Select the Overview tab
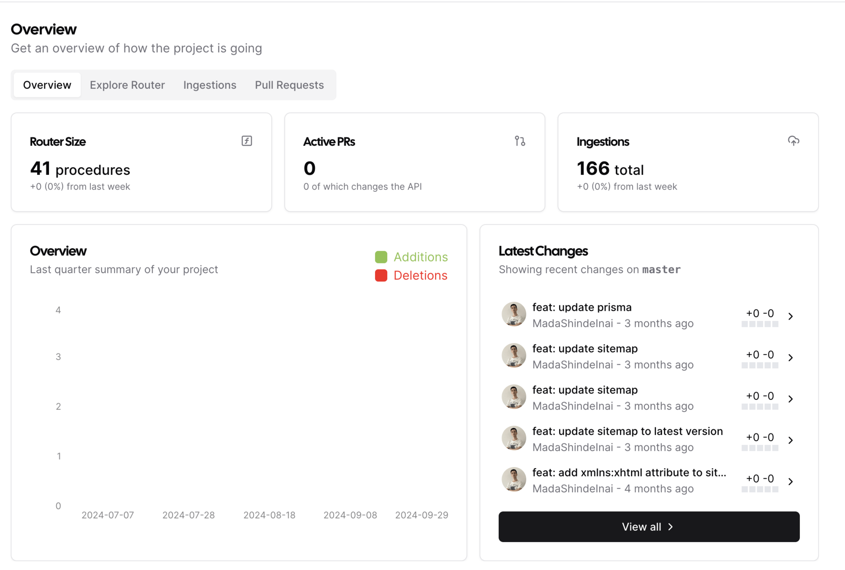The width and height of the screenshot is (845, 570). [x=47, y=85]
